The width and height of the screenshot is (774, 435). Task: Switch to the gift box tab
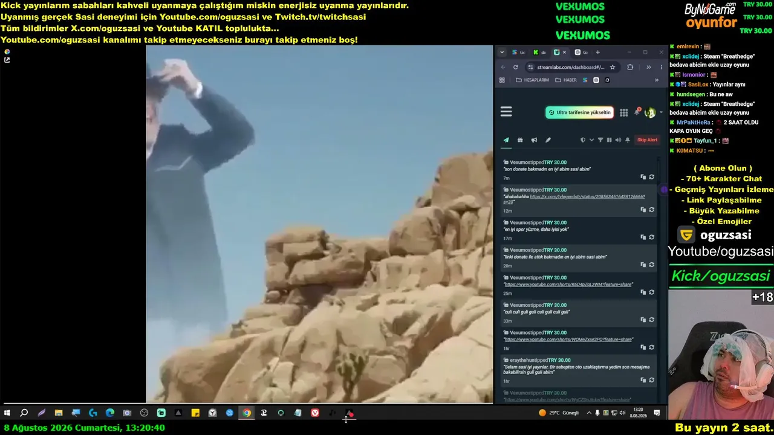pos(520,140)
